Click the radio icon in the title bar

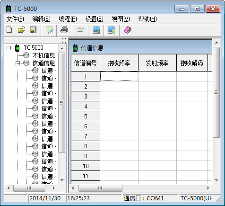[9, 9]
